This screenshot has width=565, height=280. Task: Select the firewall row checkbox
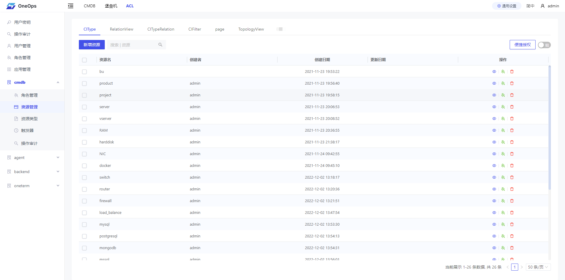tap(84, 201)
